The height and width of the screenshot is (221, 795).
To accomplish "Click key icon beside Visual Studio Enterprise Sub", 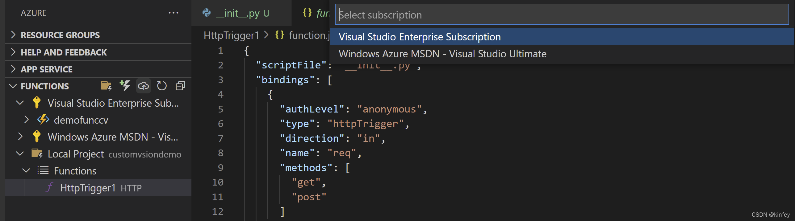I will pyautogui.click(x=36, y=103).
